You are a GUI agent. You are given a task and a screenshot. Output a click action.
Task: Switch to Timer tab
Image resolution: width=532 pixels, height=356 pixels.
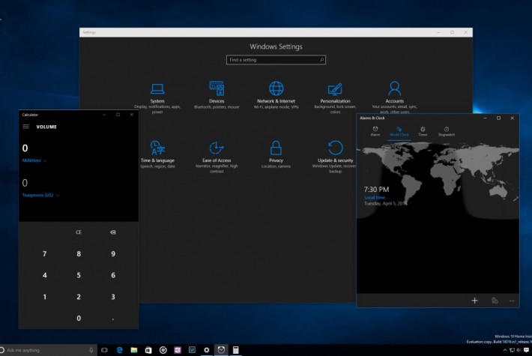coord(423,131)
